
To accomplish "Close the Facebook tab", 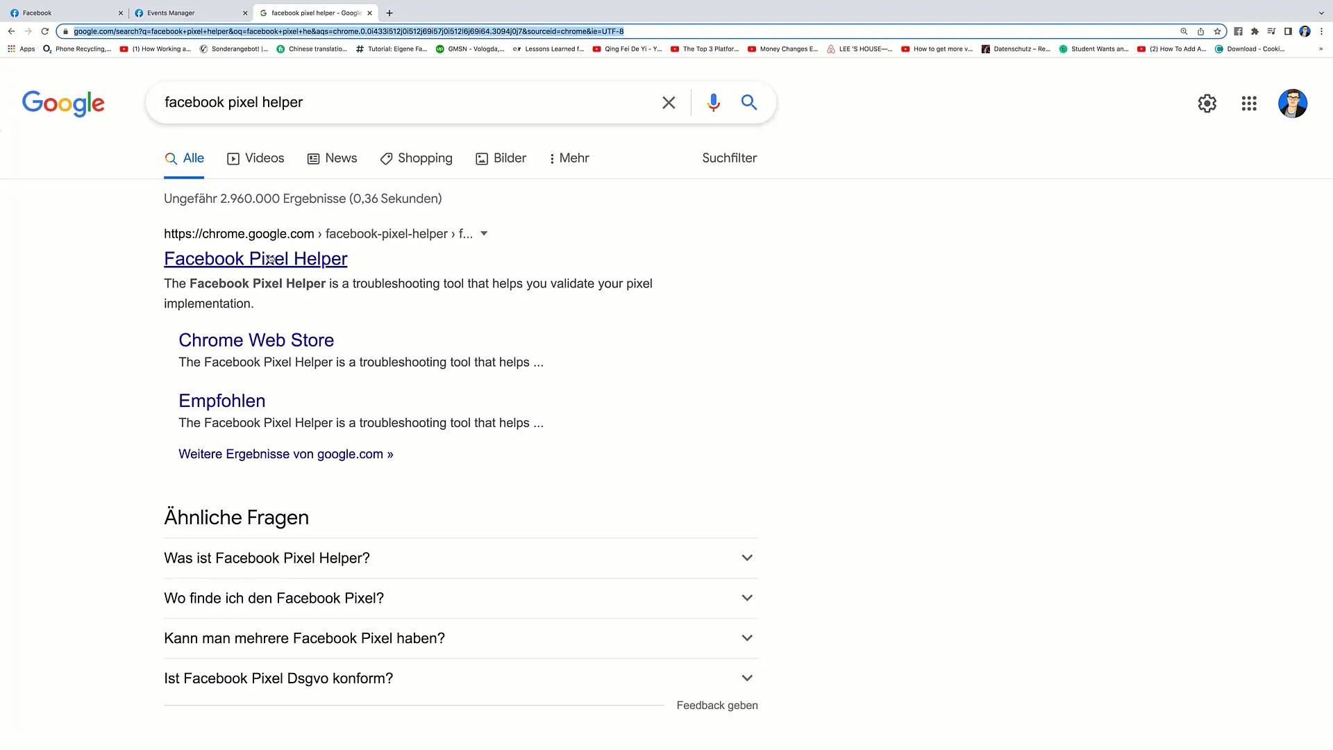I will pos(120,13).
